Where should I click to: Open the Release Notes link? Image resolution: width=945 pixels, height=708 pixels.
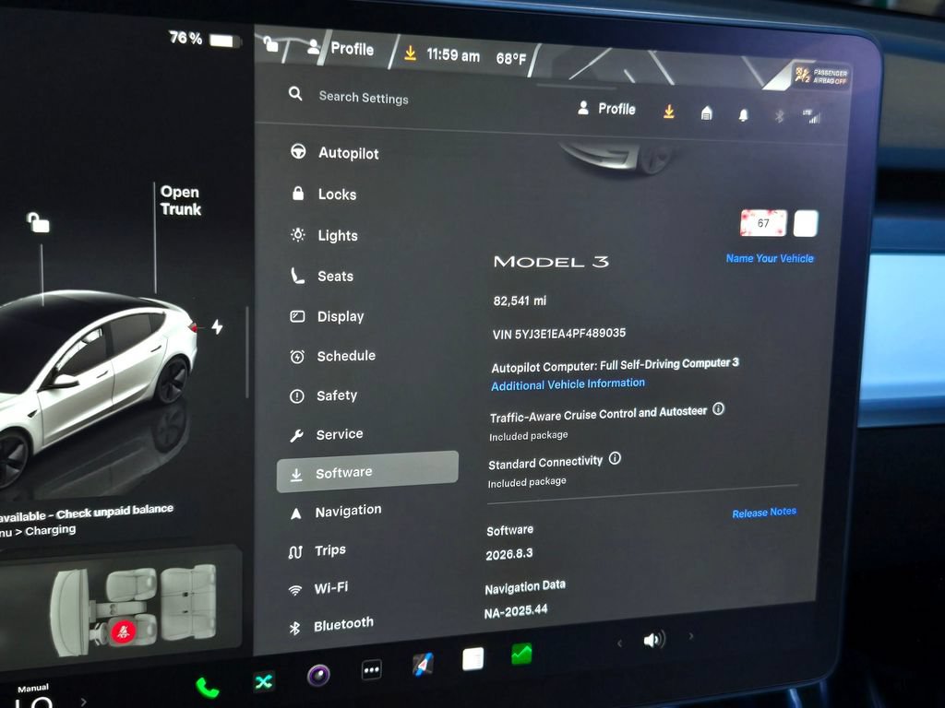(764, 513)
